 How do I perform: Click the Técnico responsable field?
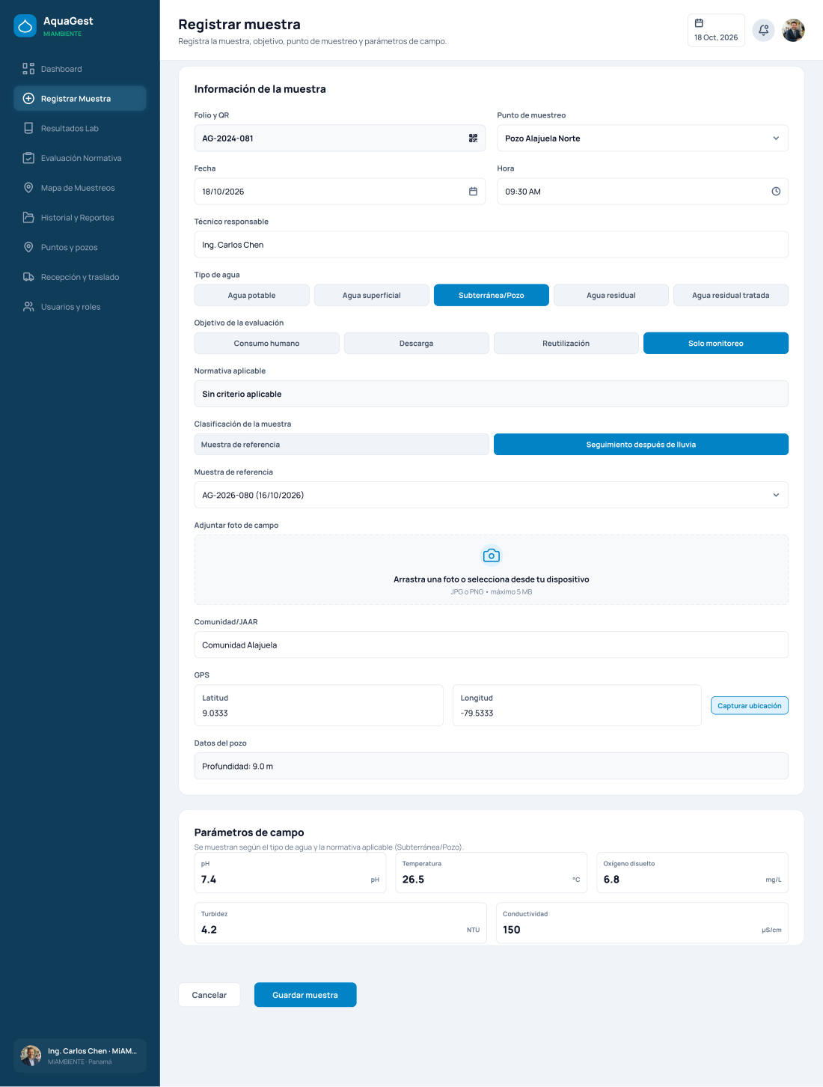click(x=491, y=245)
